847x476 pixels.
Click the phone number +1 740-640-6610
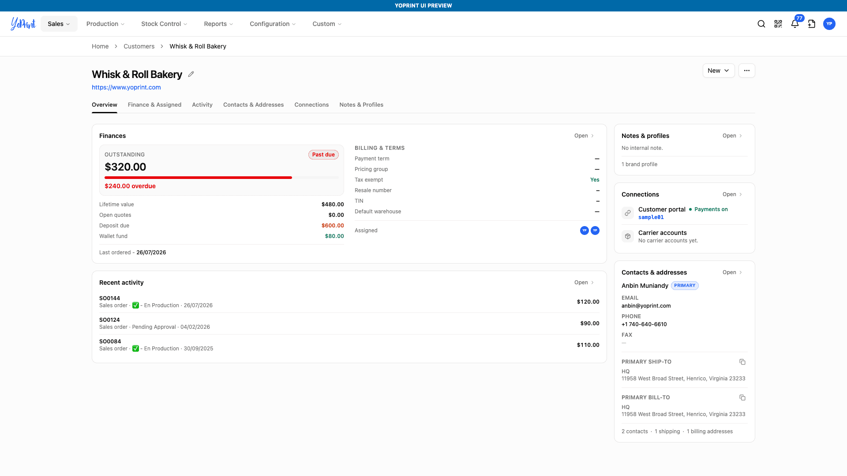(644, 324)
